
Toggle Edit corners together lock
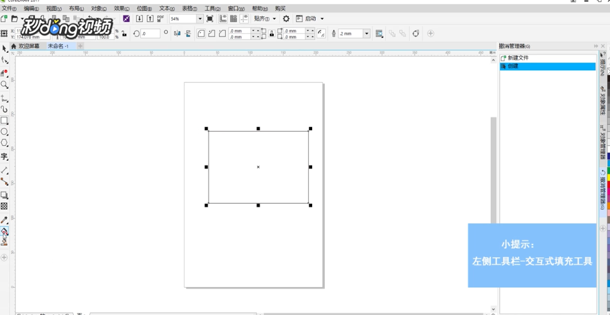click(x=272, y=33)
